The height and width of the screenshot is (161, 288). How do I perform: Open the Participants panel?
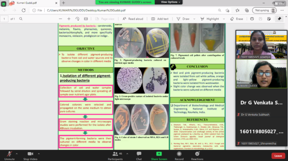115,156
